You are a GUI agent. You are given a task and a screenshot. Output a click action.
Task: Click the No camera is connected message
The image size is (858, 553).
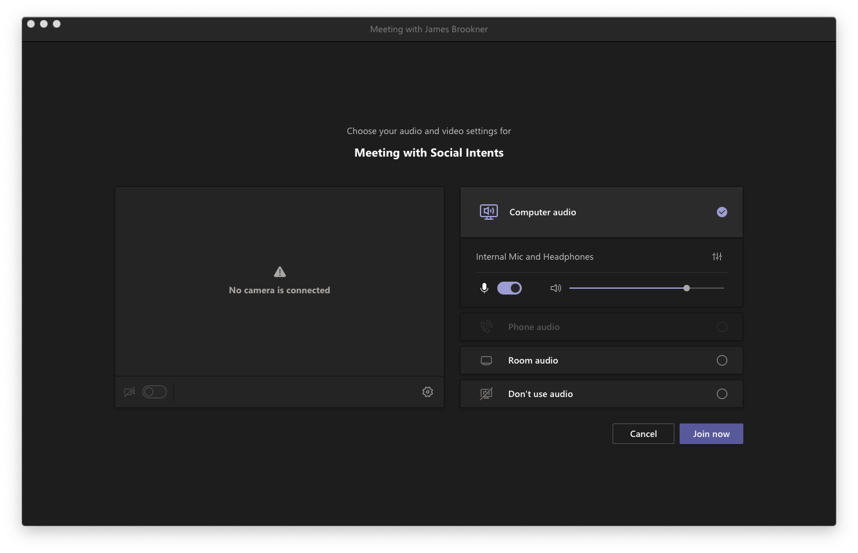click(280, 290)
